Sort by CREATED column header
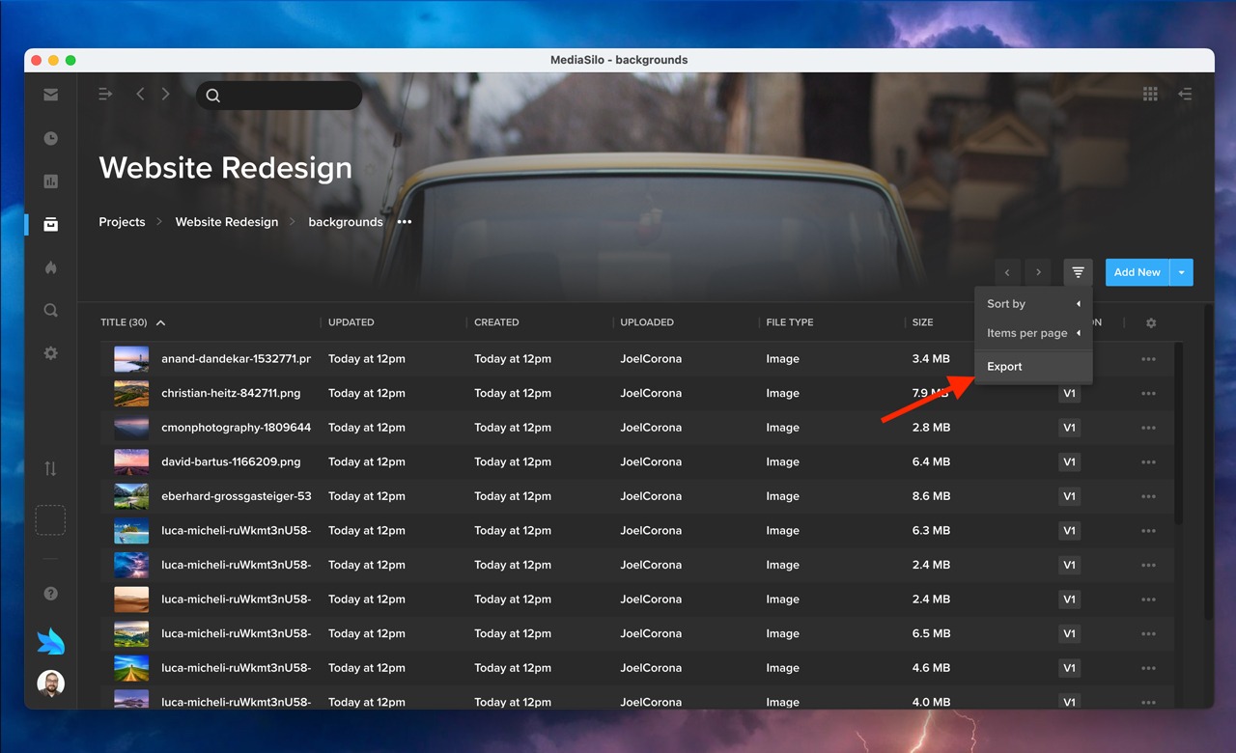The height and width of the screenshot is (753, 1236). (x=496, y=322)
